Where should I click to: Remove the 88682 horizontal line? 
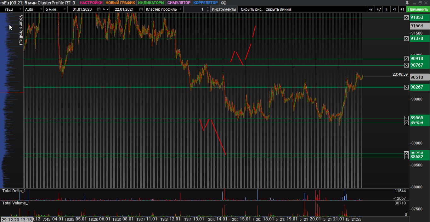coord(406,157)
